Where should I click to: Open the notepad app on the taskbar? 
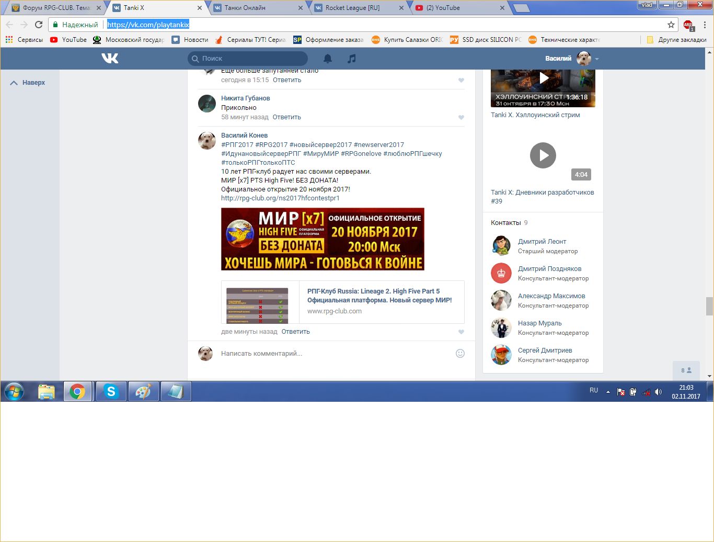point(176,391)
